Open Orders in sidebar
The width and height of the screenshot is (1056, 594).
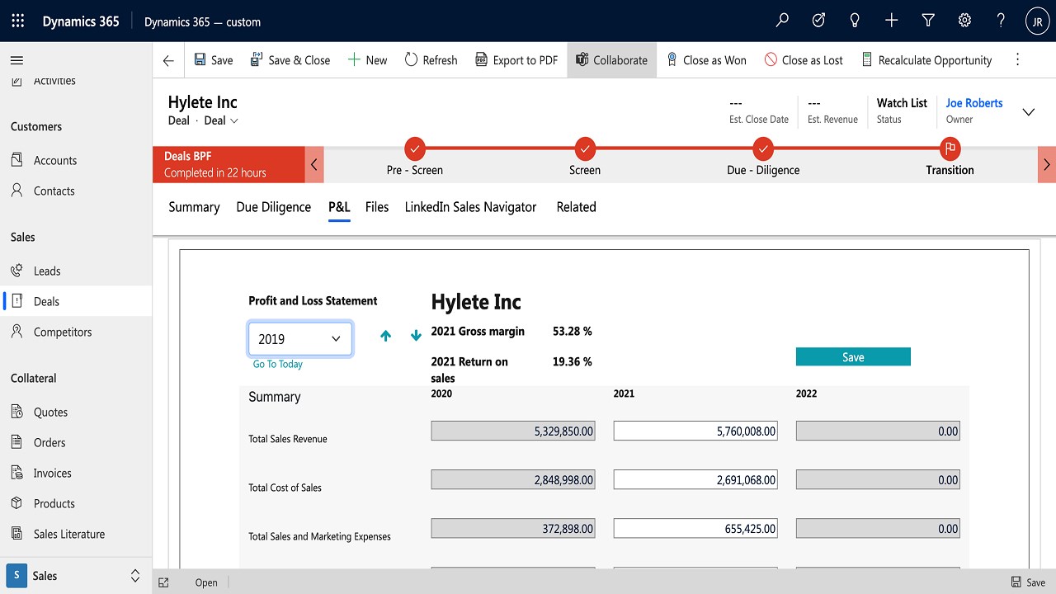point(76,442)
